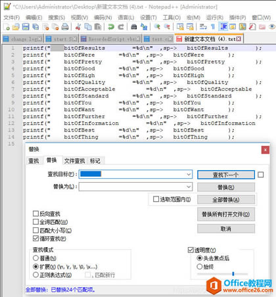Click the Print icon in toolbar
276x297 pixels.
coord(65,27)
